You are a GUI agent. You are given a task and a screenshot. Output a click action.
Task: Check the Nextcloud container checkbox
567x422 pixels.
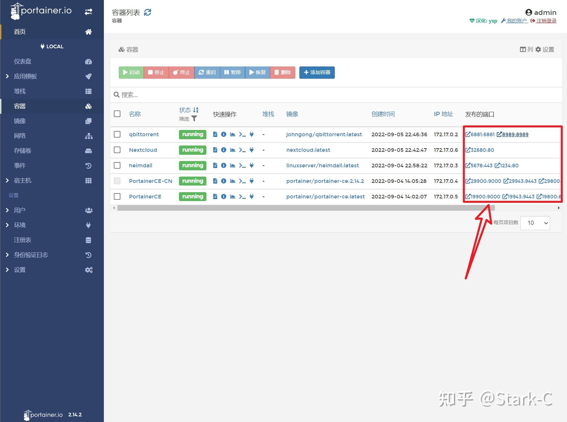point(117,150)
